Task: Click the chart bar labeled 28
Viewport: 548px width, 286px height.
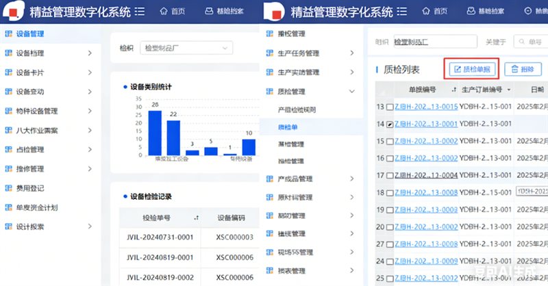Action: 155,133
